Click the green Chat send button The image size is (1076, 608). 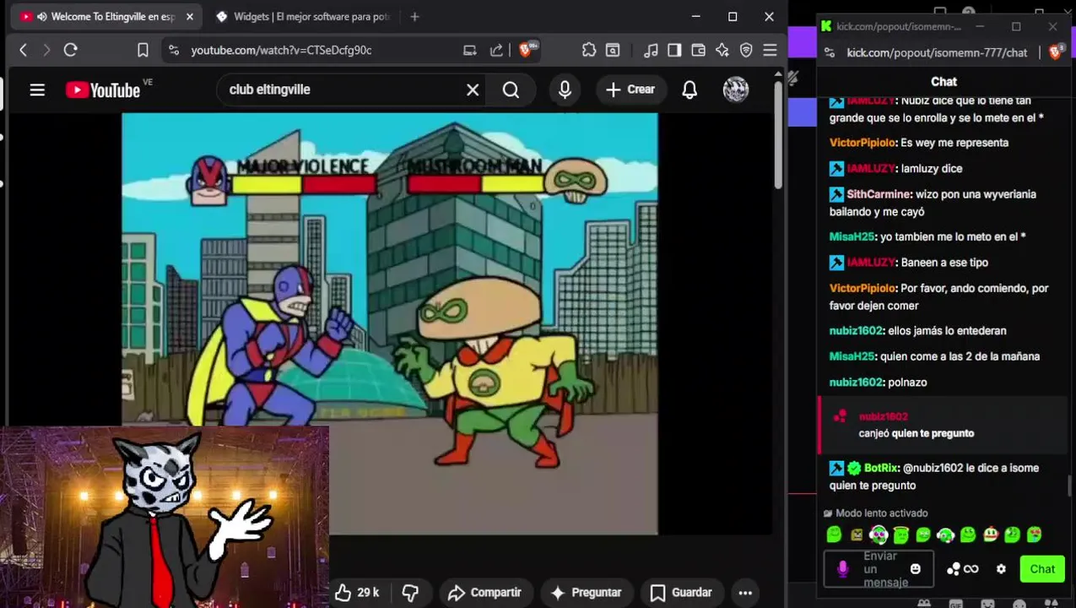point(1042,569)
